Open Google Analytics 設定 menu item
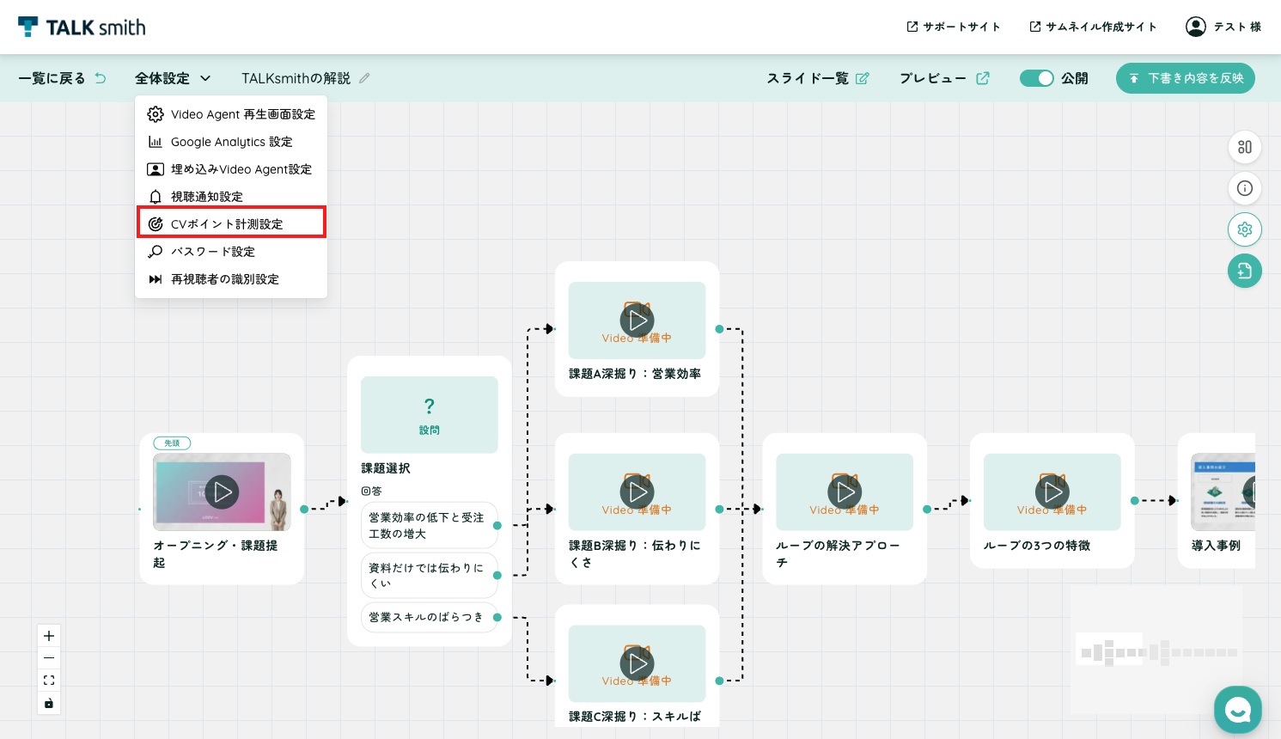This screenshot has width=1281, height=739. 231,142
